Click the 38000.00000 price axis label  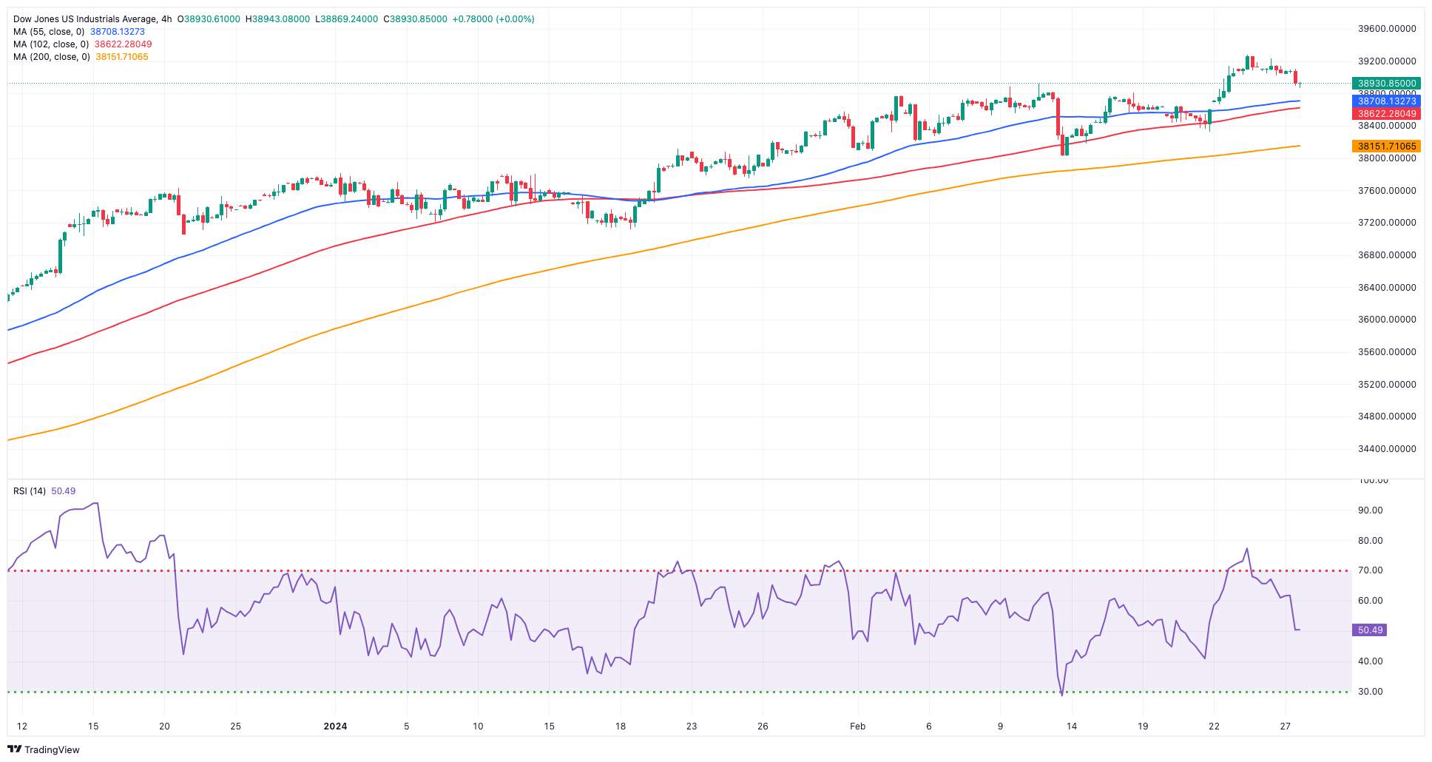(1387, 158)
